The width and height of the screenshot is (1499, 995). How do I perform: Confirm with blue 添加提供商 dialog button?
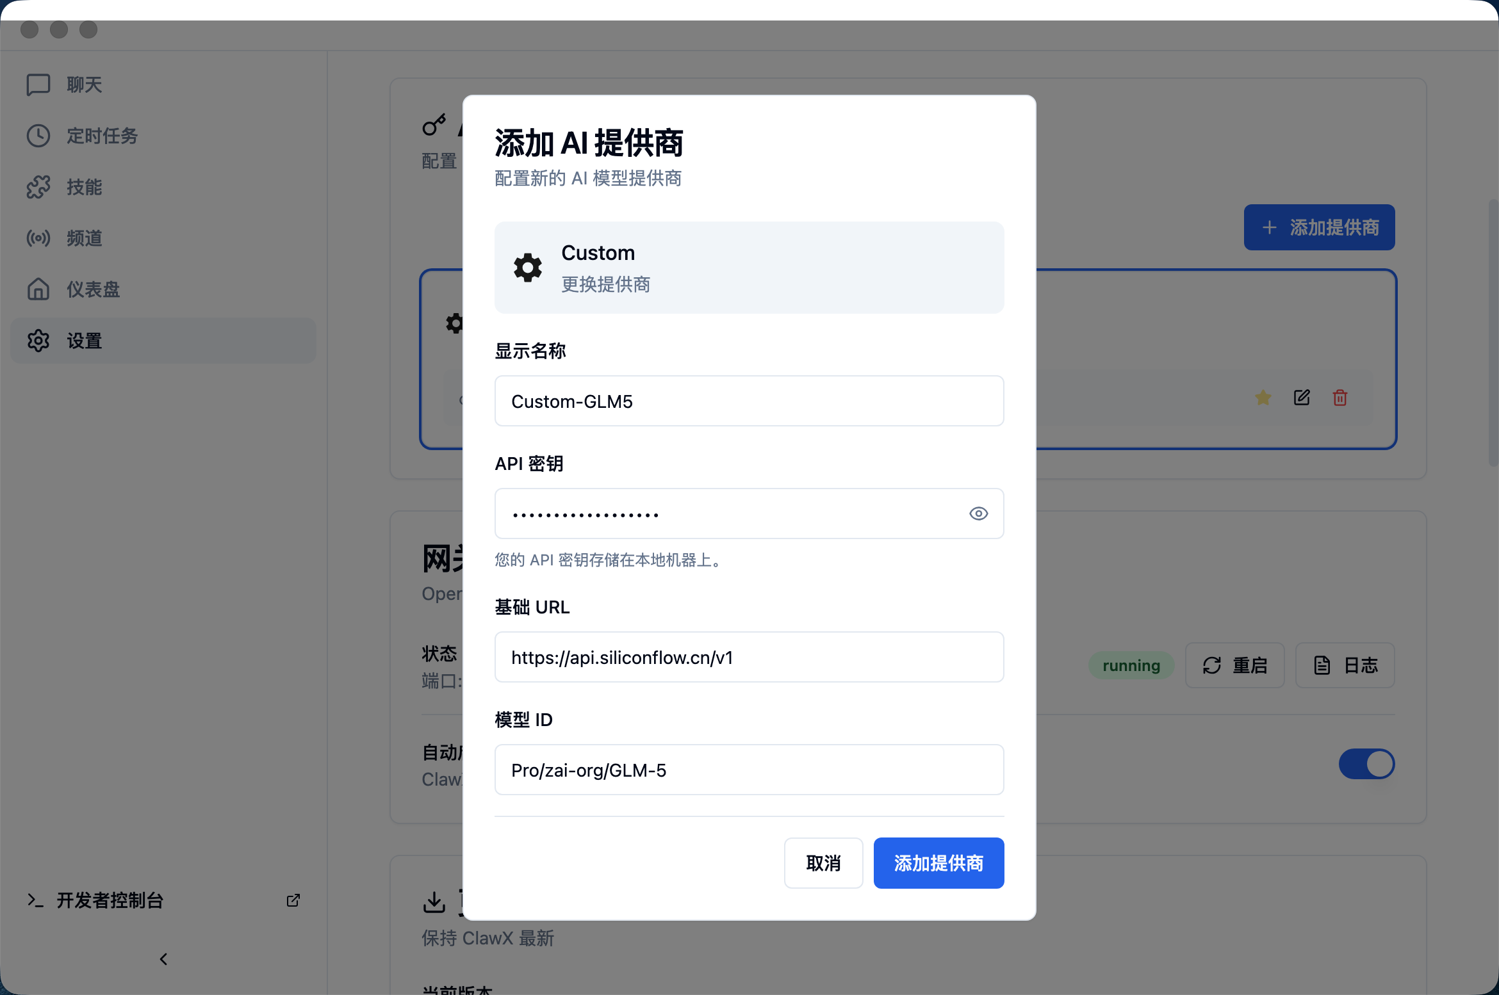click(x=938, y=863)
